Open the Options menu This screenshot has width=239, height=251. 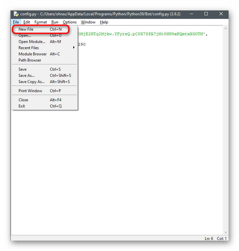[70, 22]
